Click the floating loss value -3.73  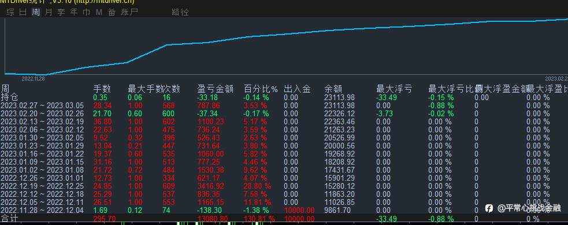click(385, 113)
